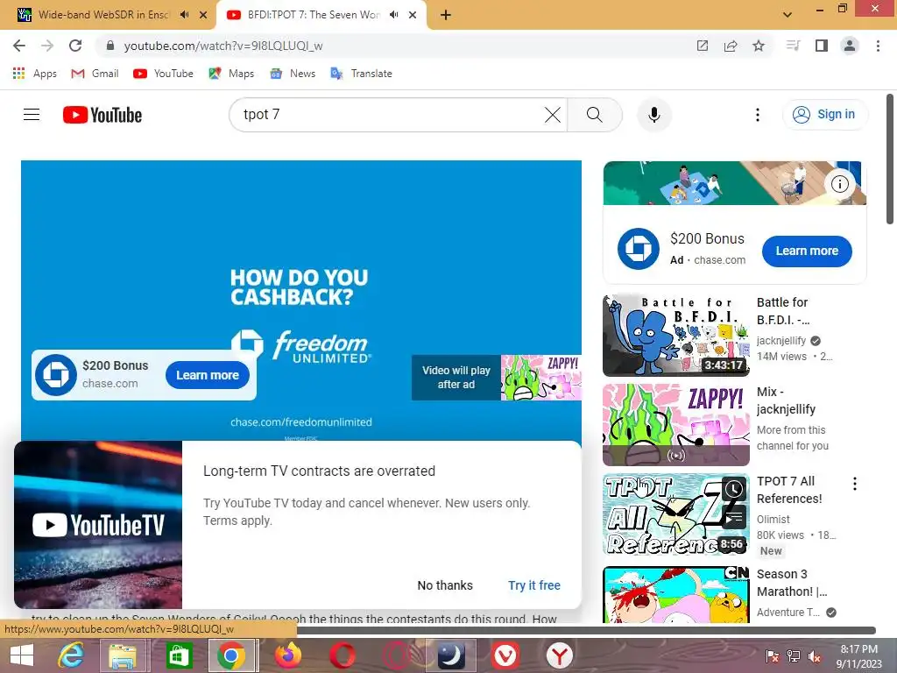897x673 pixels.
Task: Open tab search chevron
Action: pyautogui.click(x=788, y=15)
